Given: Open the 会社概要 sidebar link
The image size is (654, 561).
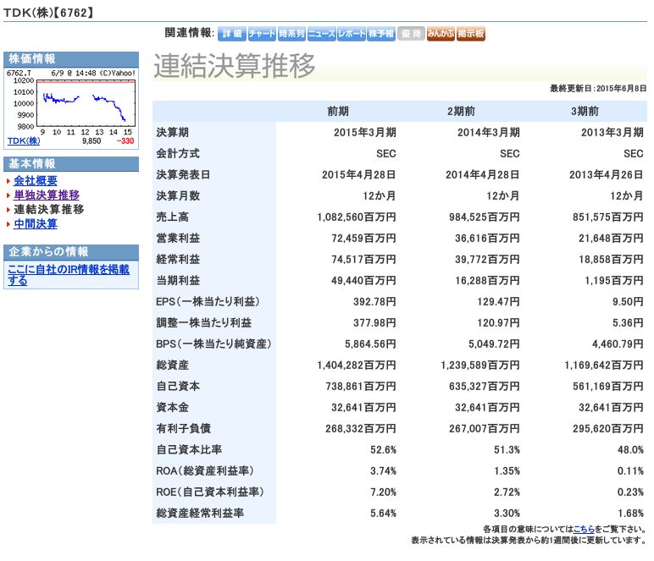Looking at the screenshot, I should [x=36, y=181].
